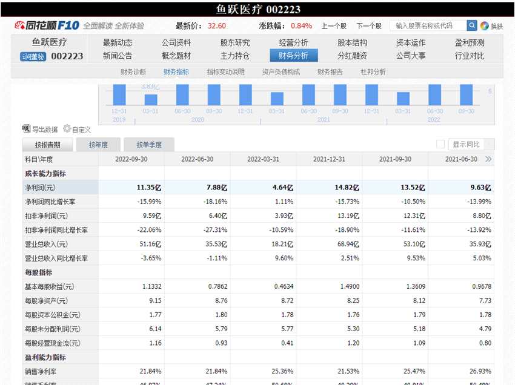Click 基本每股收益(元) row label
Viewport: 515px width, 385px height.
(x=50, y=286)
